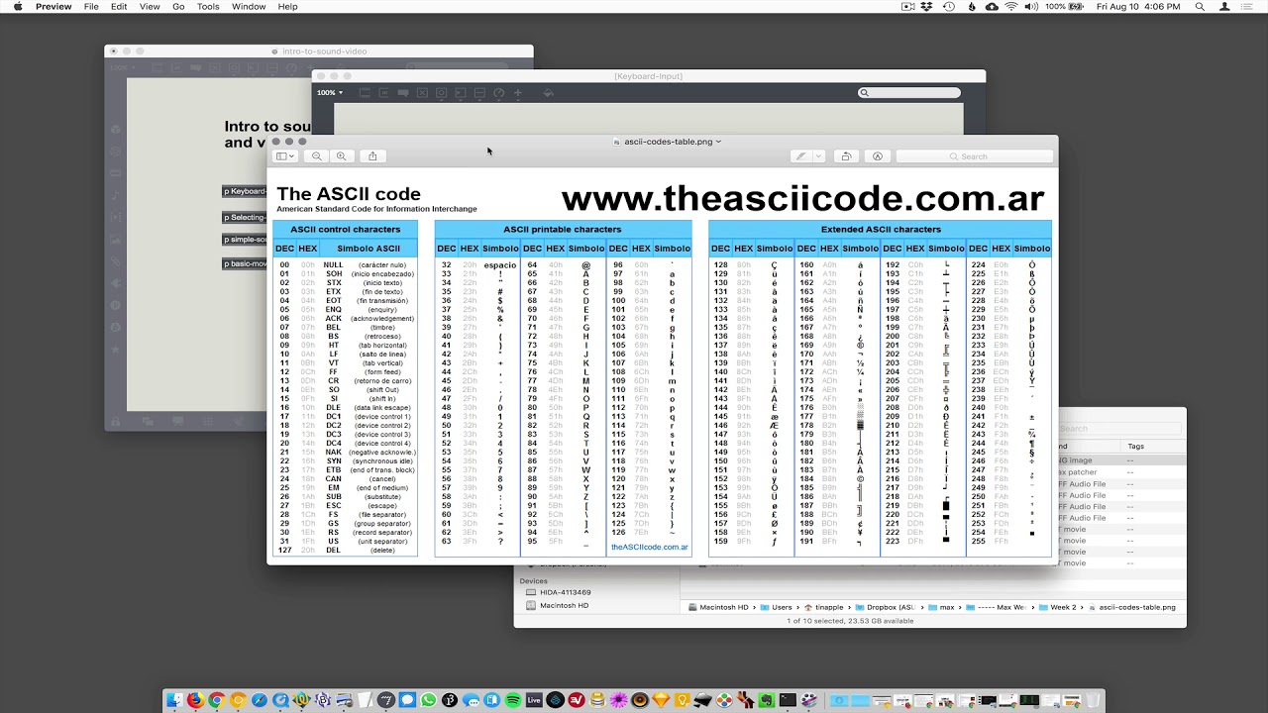Click the search field in Keyboard-Input window
Viewport: 1268px width, 713px height.
coord(909,93)
